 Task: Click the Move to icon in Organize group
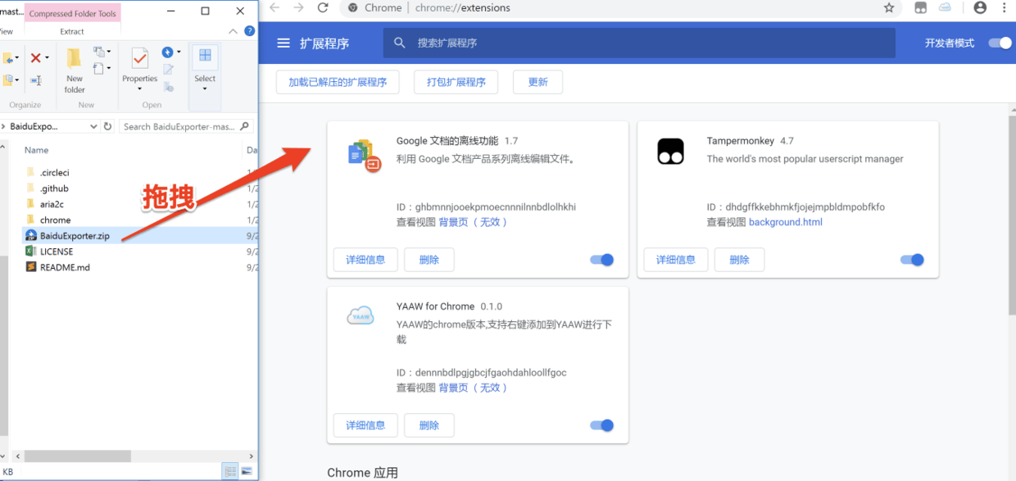(9, 58)
